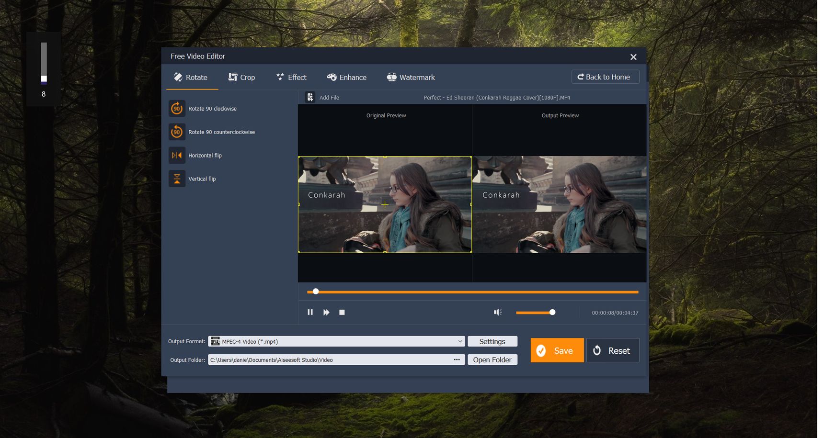
Task: Click the Original Preview video frame
Action: [385, 204]
